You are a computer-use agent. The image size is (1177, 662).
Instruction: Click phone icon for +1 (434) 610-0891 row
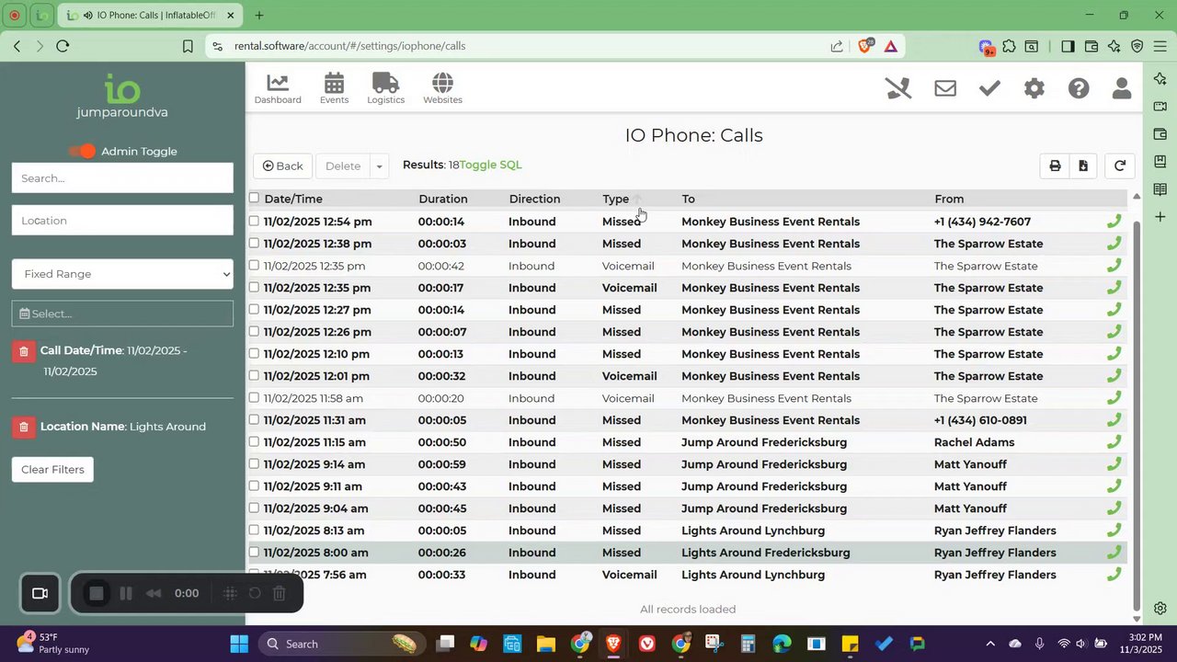pos(1114,420)
